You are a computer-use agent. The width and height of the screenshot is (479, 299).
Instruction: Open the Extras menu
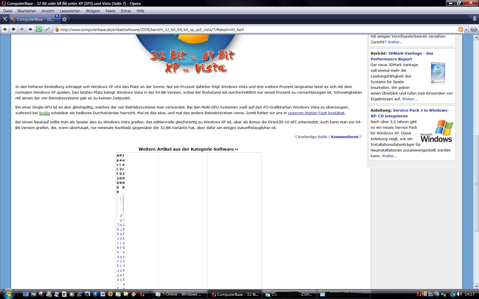pyautogui.click(x=126, y=11)
